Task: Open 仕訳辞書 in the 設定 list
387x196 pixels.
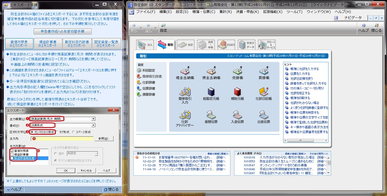Action: pyautogui.click(x=146, y=82)
